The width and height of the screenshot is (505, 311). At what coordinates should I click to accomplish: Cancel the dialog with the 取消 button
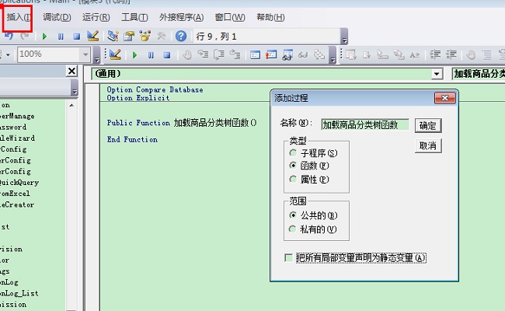tap(428, 145)
